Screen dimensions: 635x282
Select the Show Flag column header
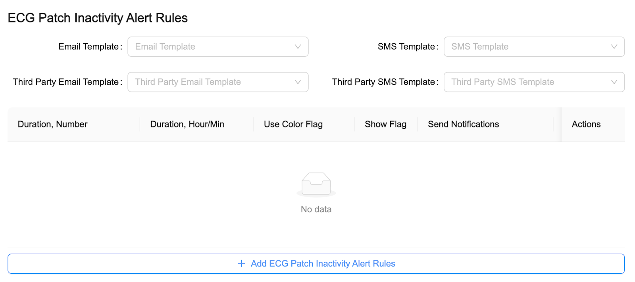click(385, 124)
